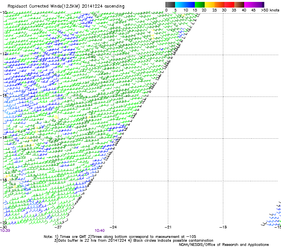Click the yellow 20-25 knots legend segment
This screenshot has height=247, width=281.
210,5
